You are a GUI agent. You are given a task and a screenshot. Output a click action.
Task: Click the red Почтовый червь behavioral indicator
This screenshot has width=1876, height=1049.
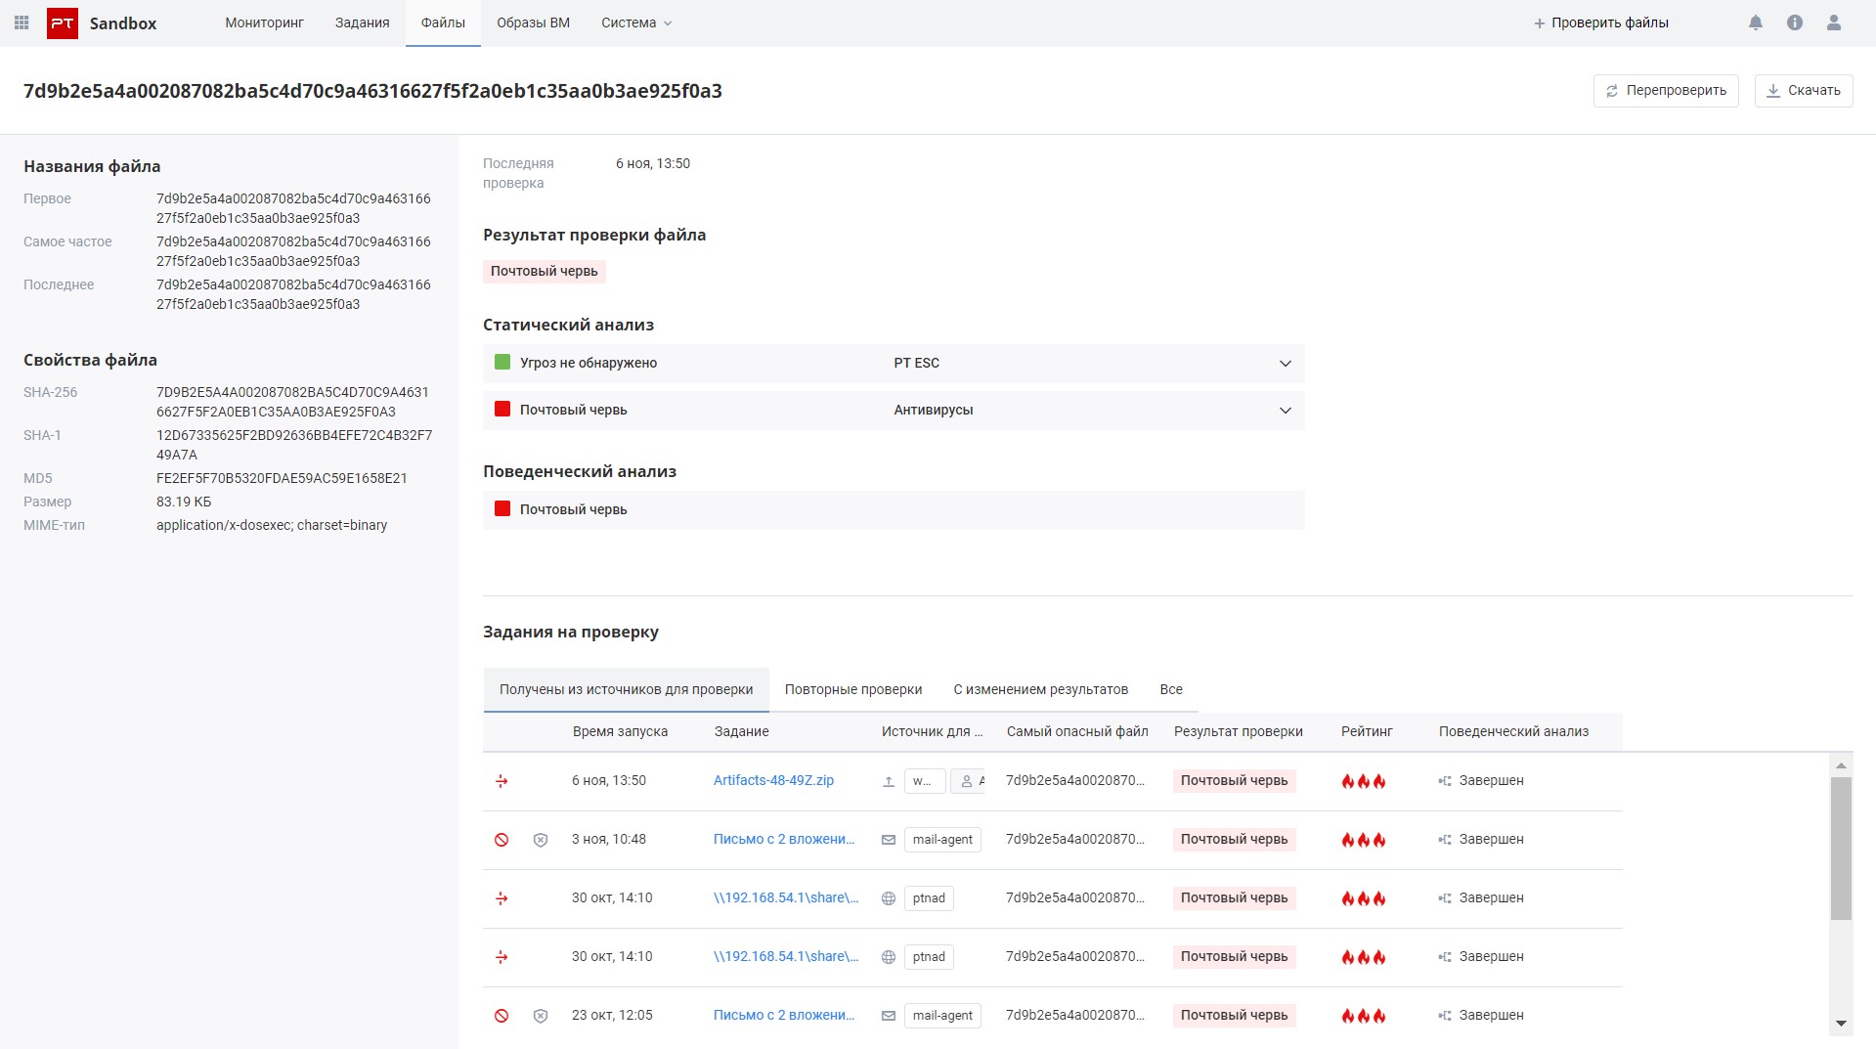[502, 509]
